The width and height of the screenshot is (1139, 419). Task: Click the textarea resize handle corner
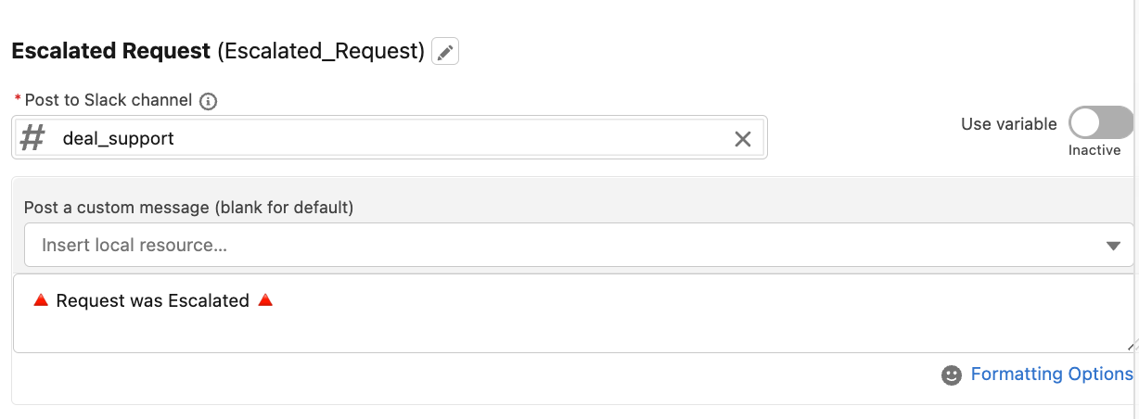click(1130, 345)
